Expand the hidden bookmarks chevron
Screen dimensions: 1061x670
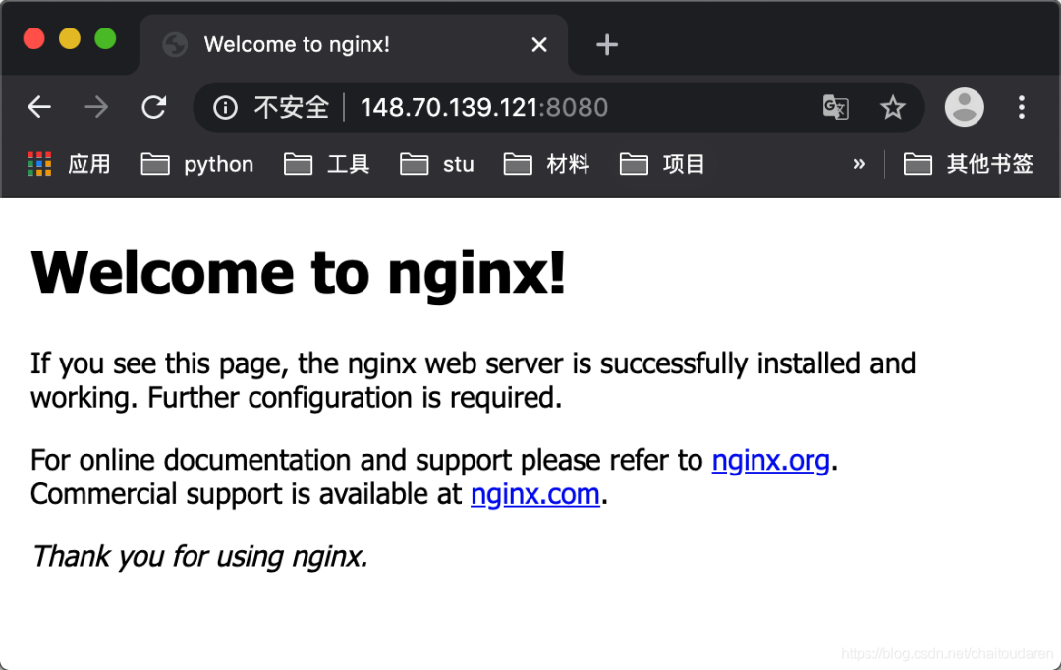click(x=859, y=164)
